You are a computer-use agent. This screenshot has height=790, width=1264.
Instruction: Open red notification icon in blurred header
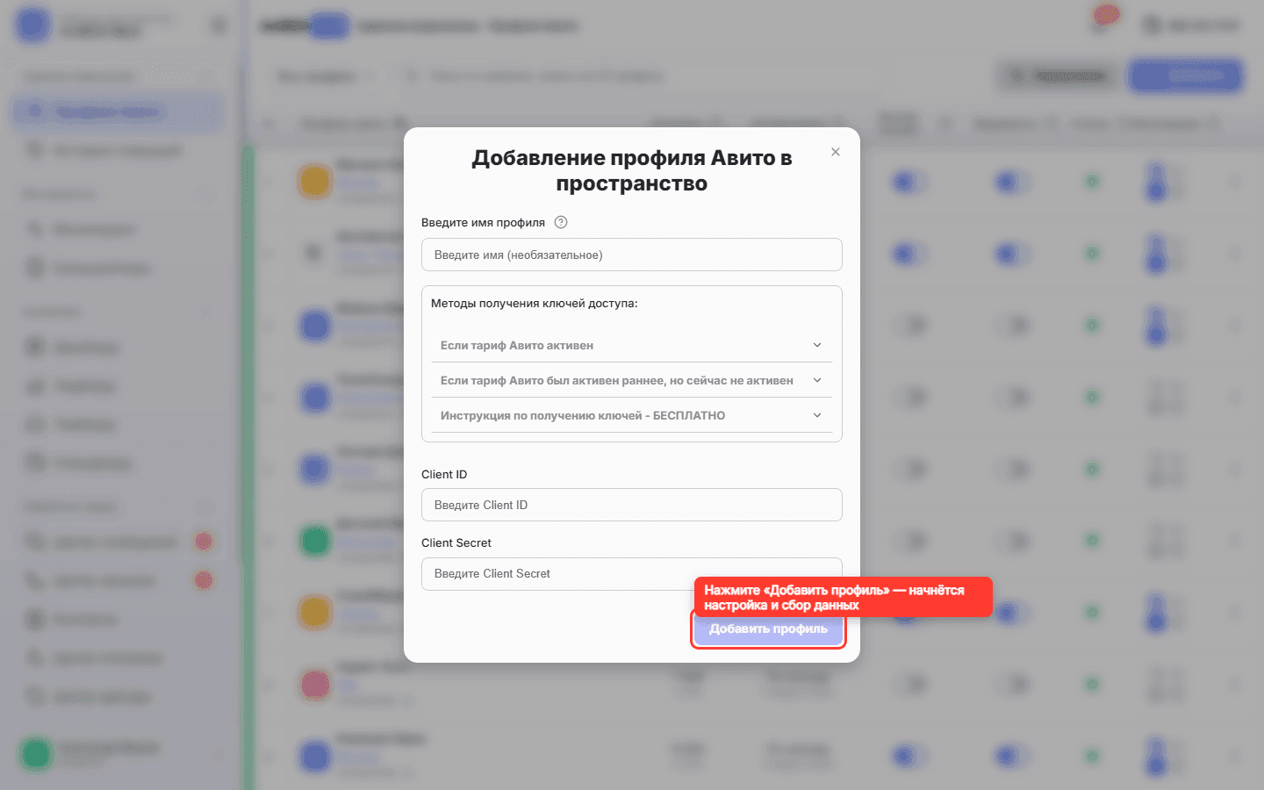pos(1106,17)
